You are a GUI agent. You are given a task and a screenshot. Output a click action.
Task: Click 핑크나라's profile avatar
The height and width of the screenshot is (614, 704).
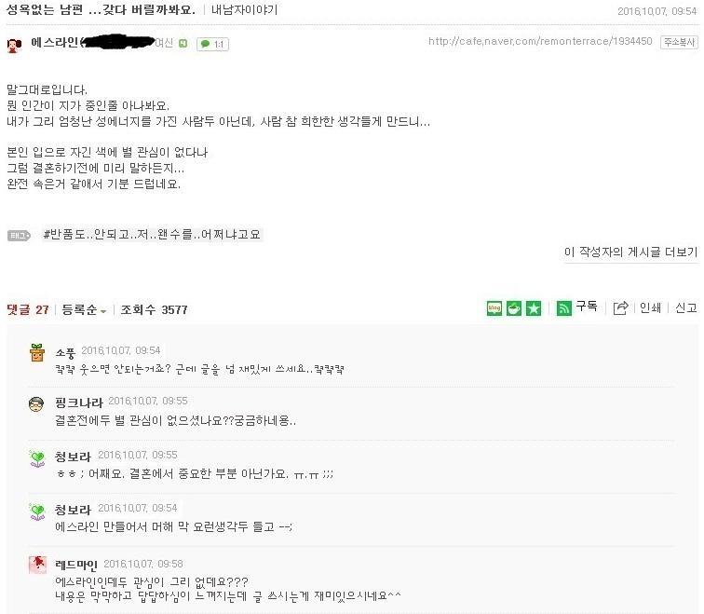coord(36,404)
